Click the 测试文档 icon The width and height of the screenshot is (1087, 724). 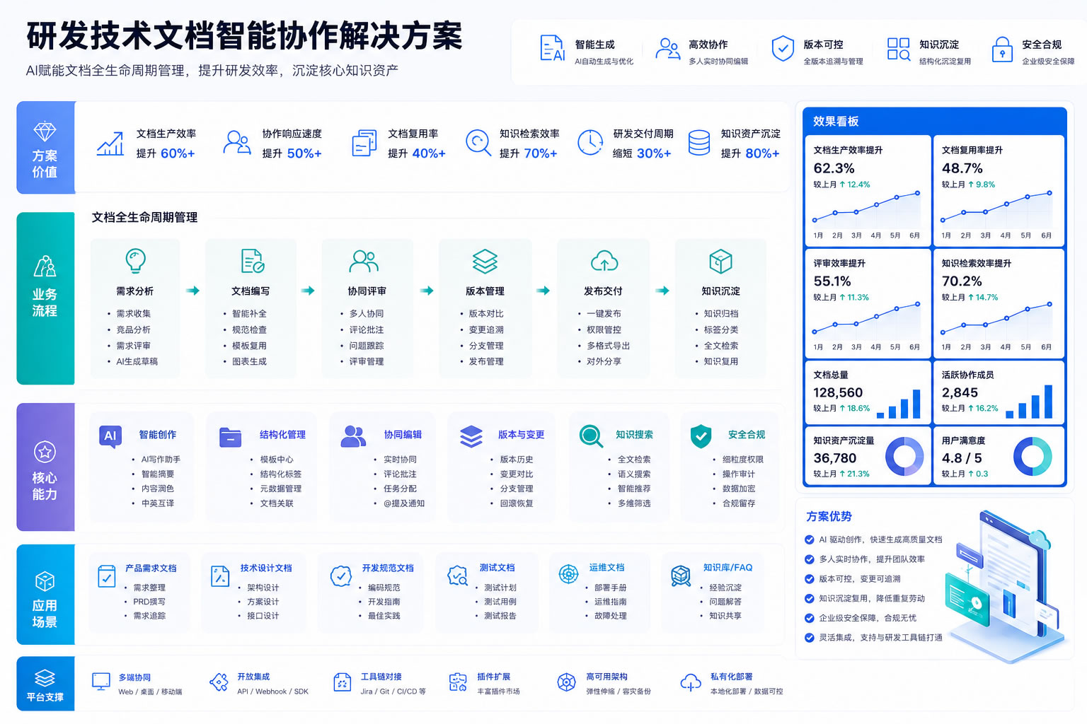[x=457, y=576]
